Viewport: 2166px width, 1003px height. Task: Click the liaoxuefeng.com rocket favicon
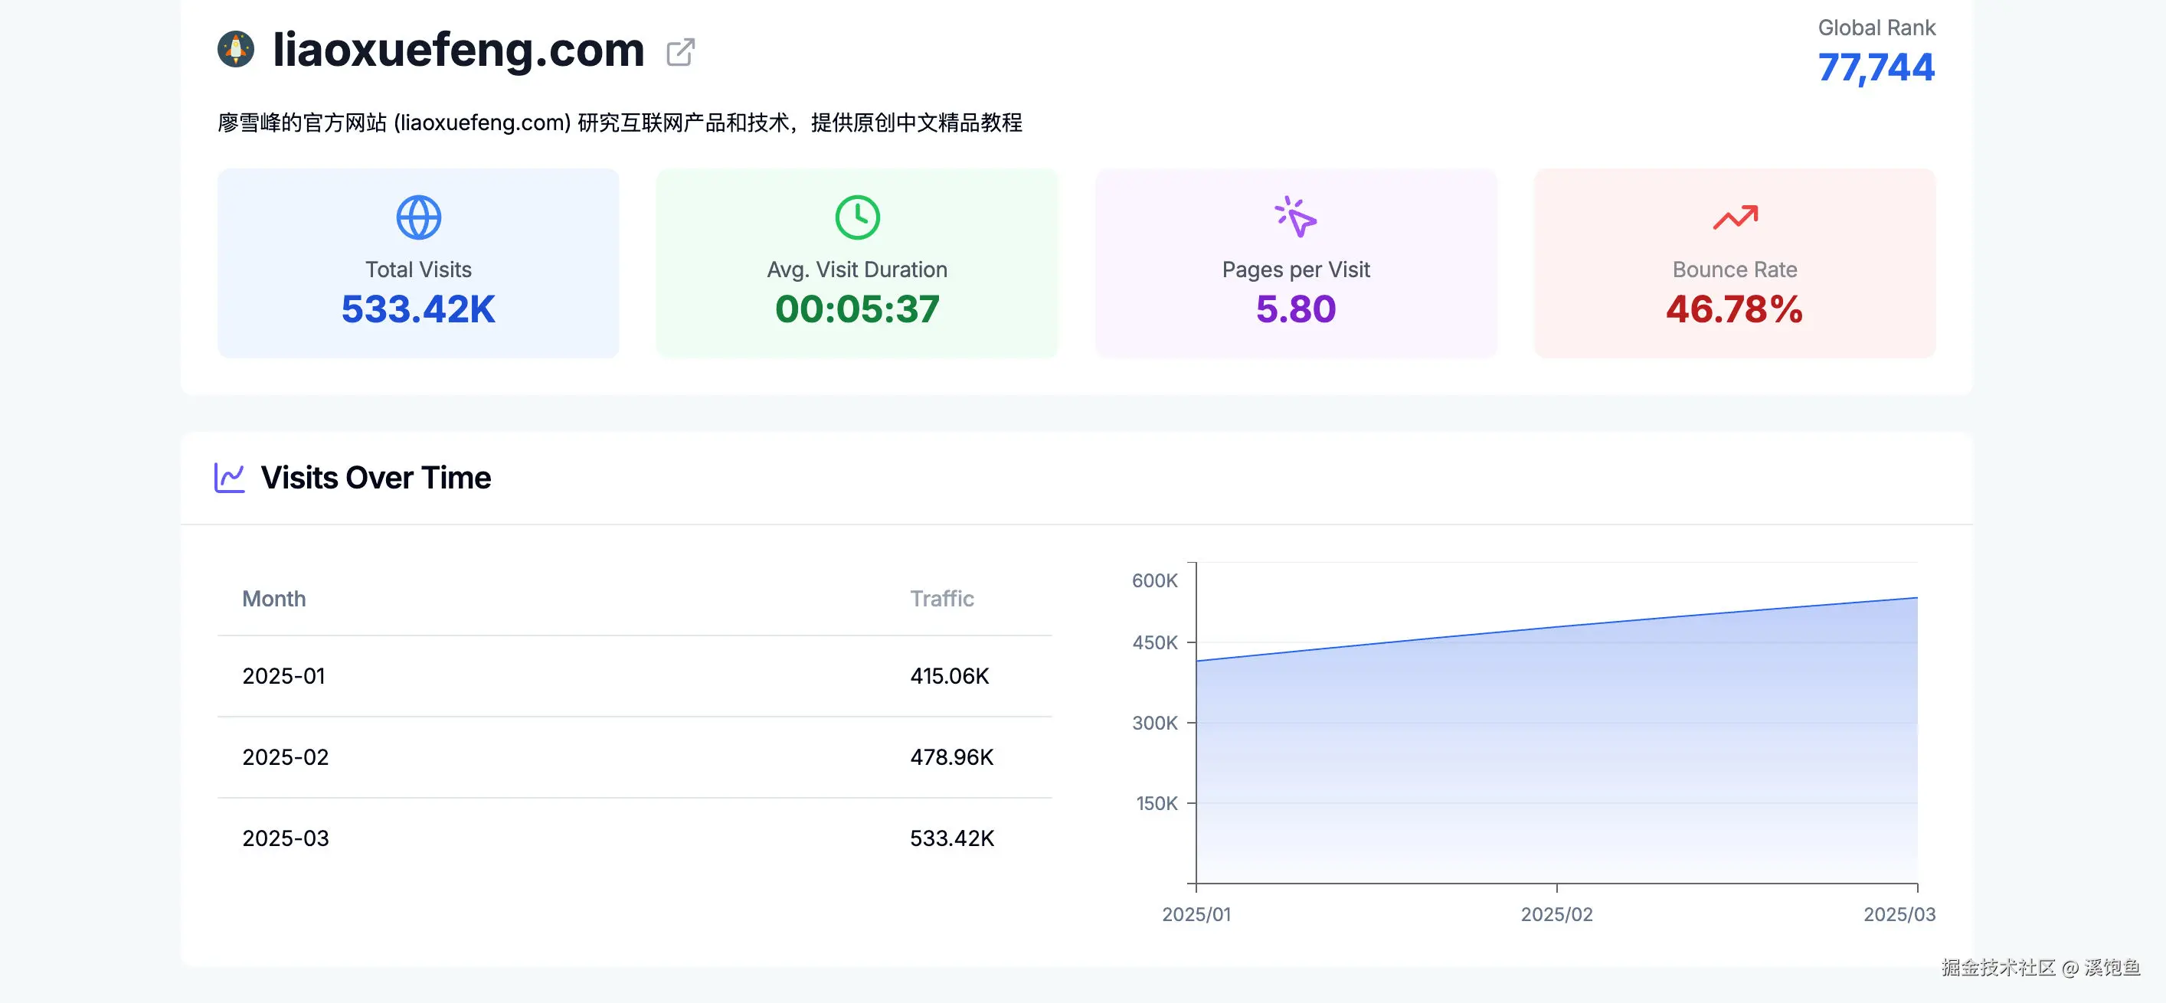pyautogui.click(x=235, y=50)
